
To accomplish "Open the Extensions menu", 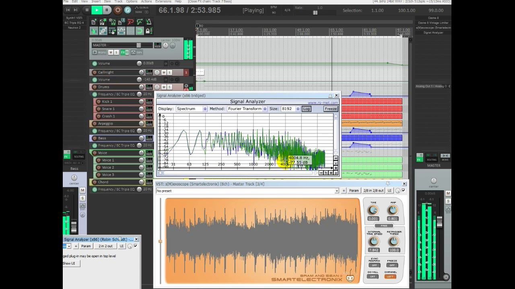I will tap(163, 2).
